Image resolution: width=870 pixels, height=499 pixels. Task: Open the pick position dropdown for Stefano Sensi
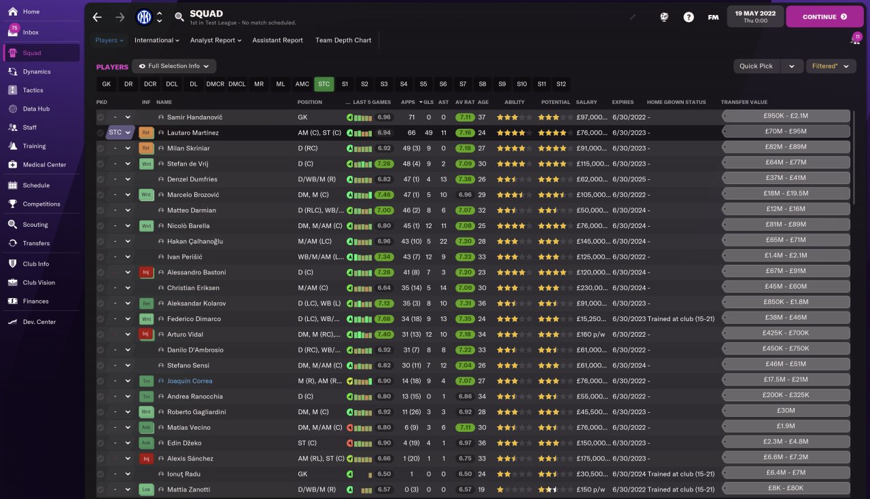121,365
